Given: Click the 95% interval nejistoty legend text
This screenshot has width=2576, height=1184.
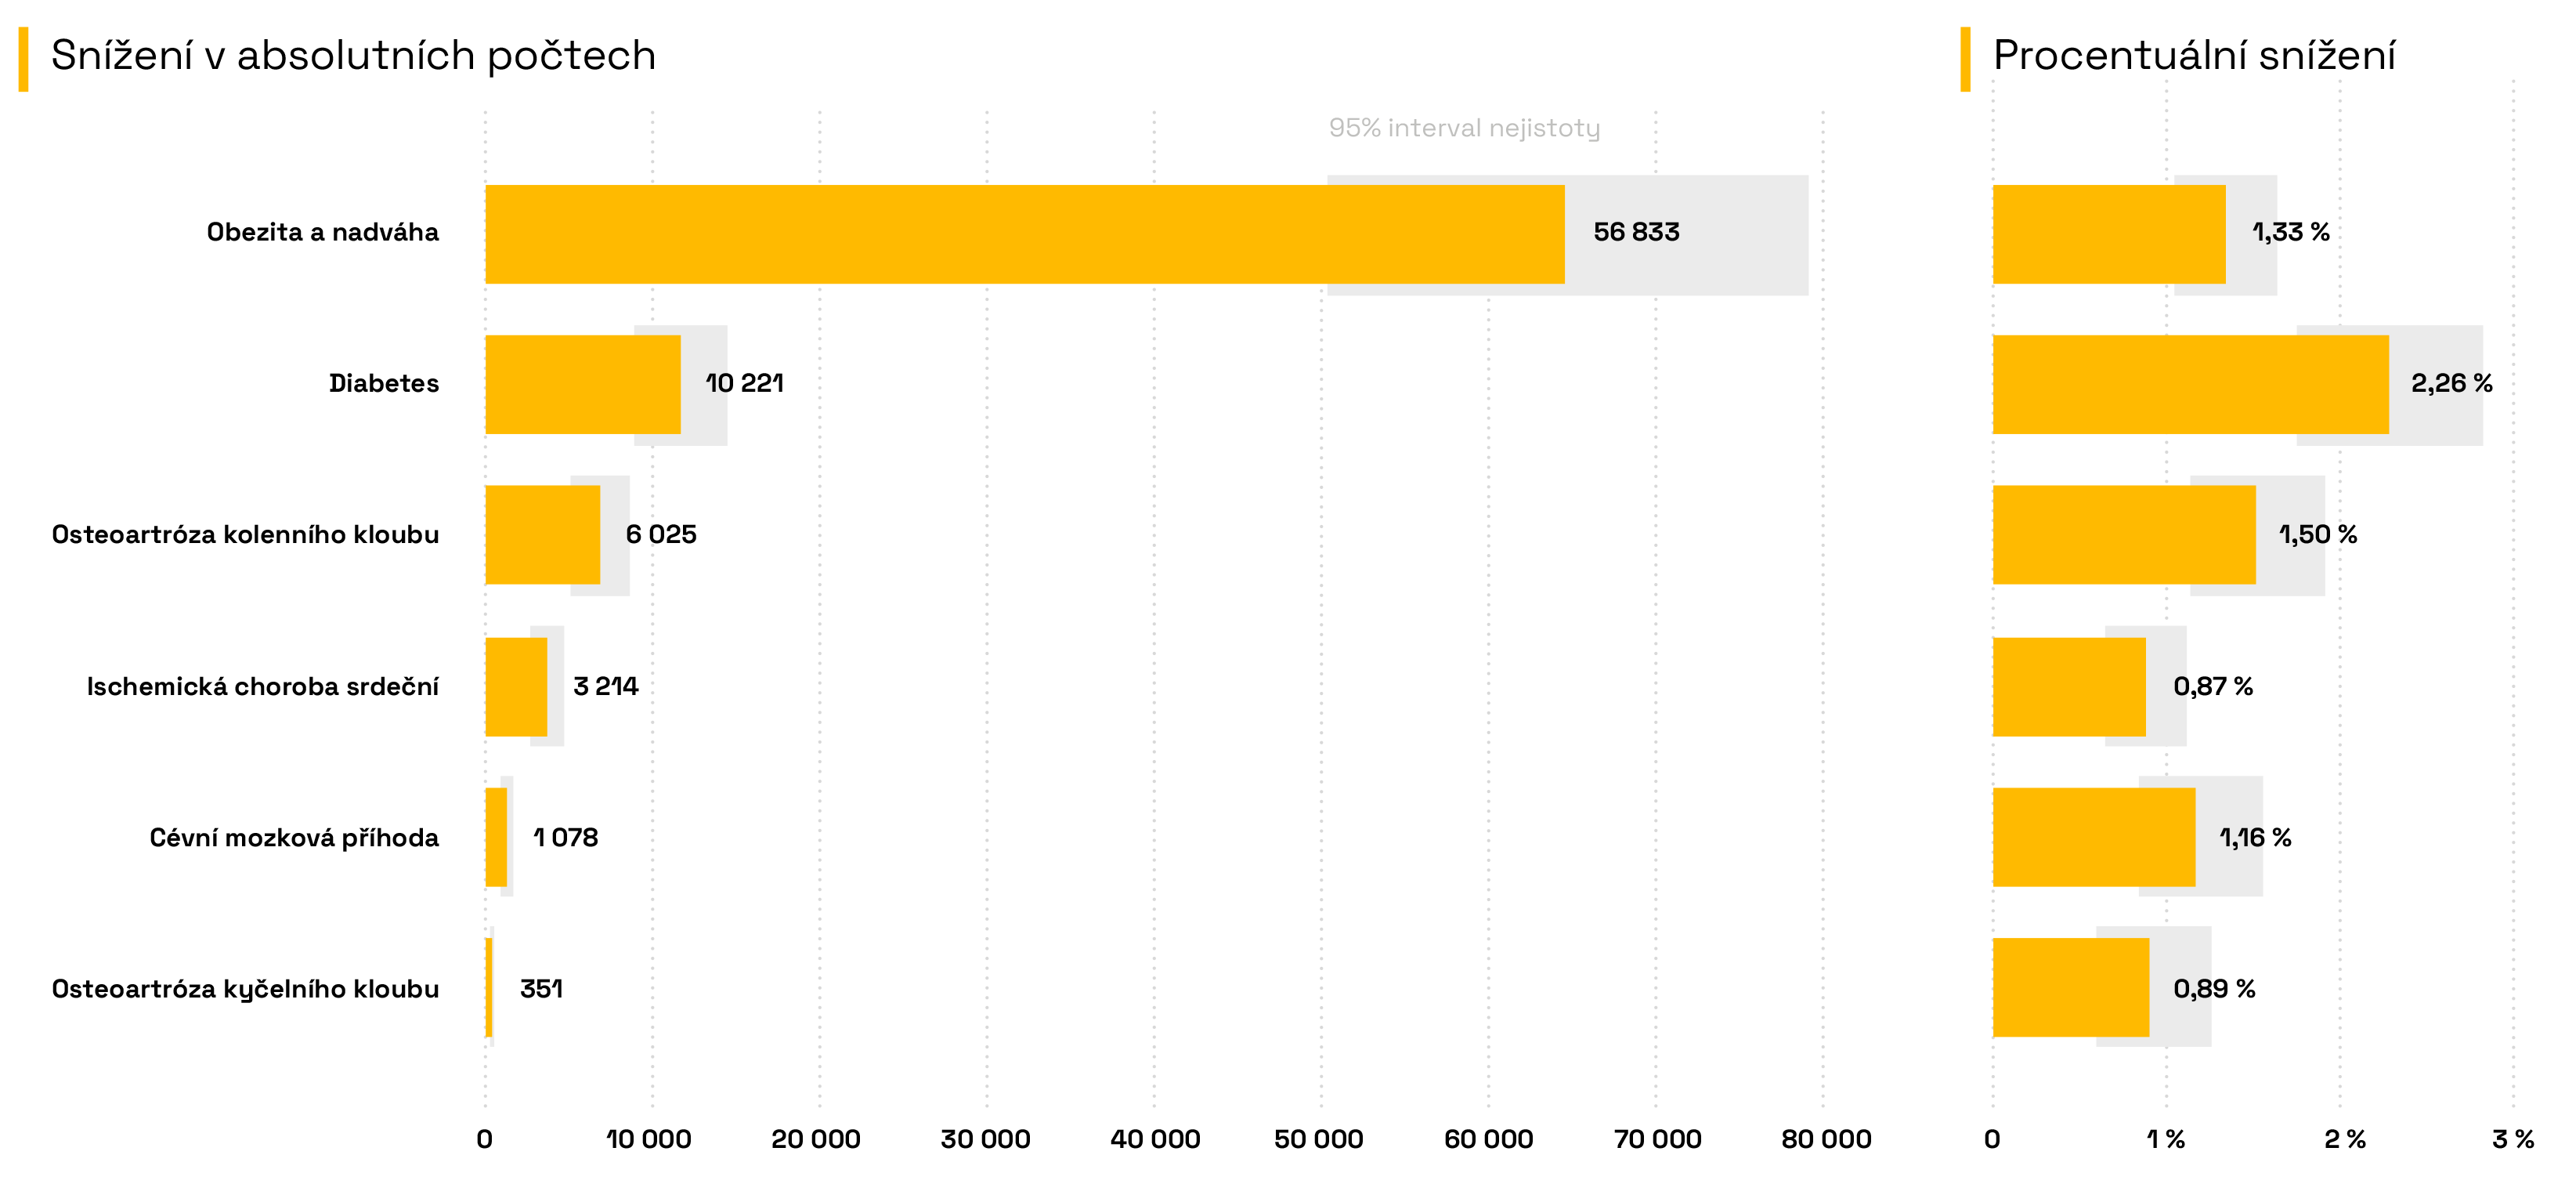Looking at the screenshot, I should (1464, 128).
